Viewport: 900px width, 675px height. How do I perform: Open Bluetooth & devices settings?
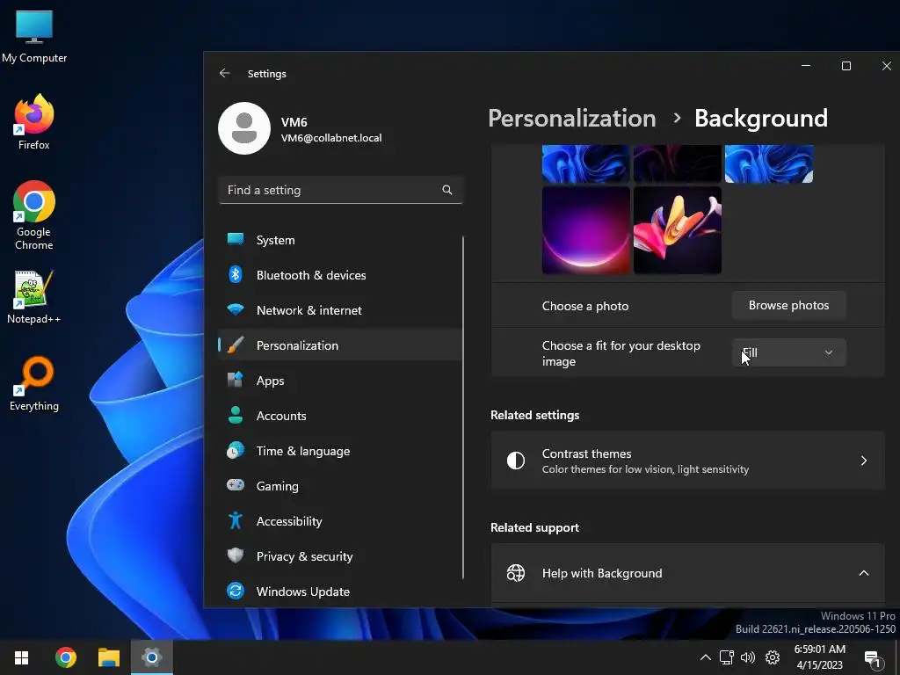click(340, 275)
